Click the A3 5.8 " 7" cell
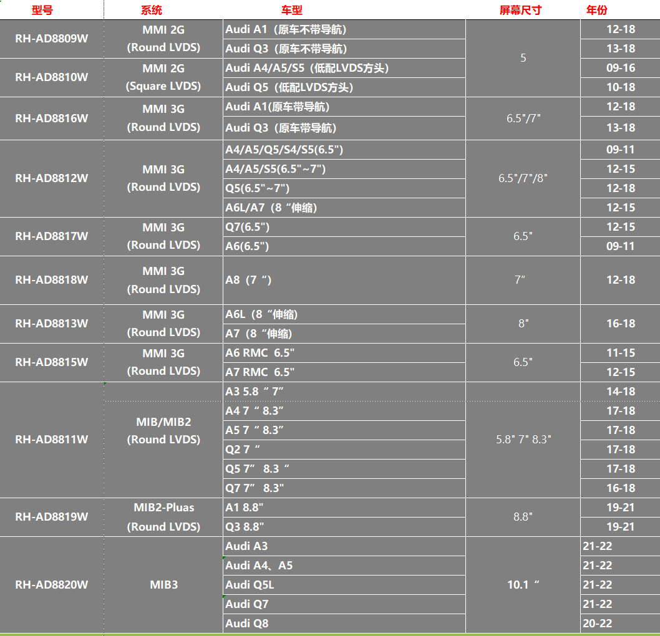660x636 pixels. tap(344, 392)
